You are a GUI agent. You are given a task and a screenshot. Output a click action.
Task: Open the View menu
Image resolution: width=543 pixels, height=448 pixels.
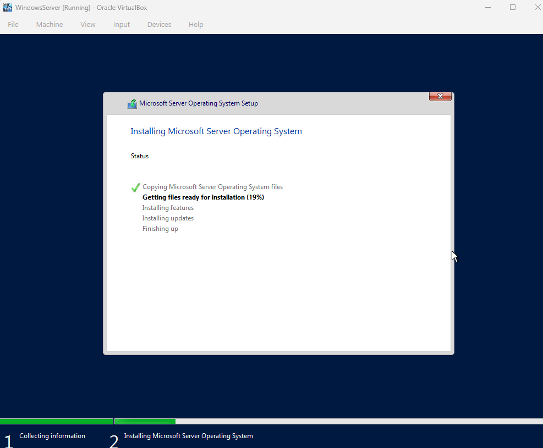[x=88, y=25]
